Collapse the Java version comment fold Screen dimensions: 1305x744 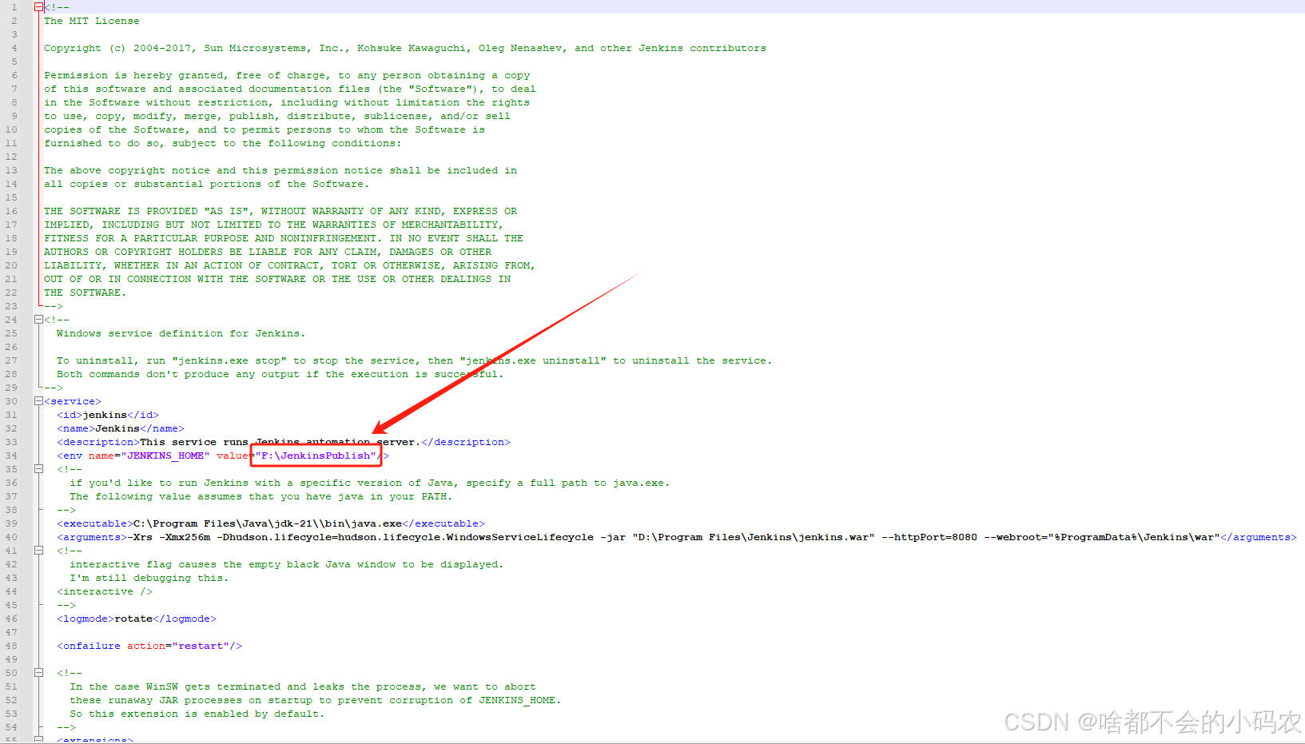38,468
